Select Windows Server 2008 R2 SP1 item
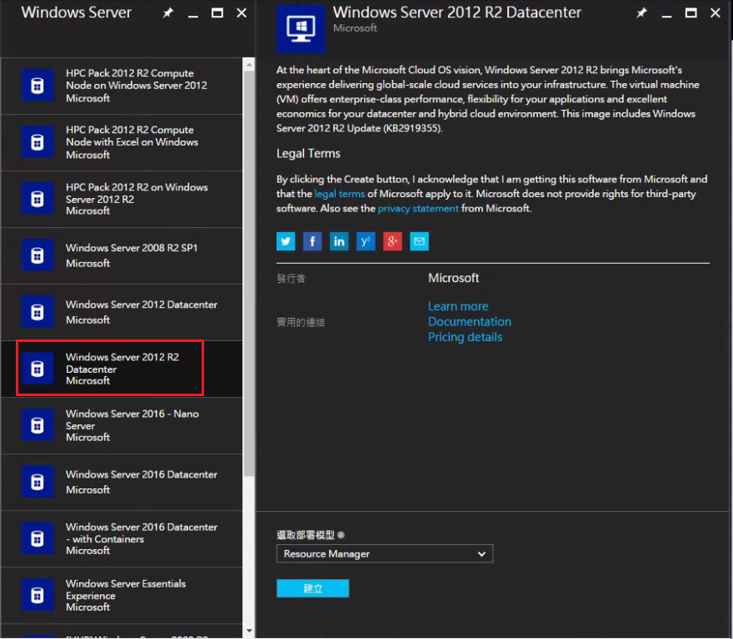 [122, 256]
